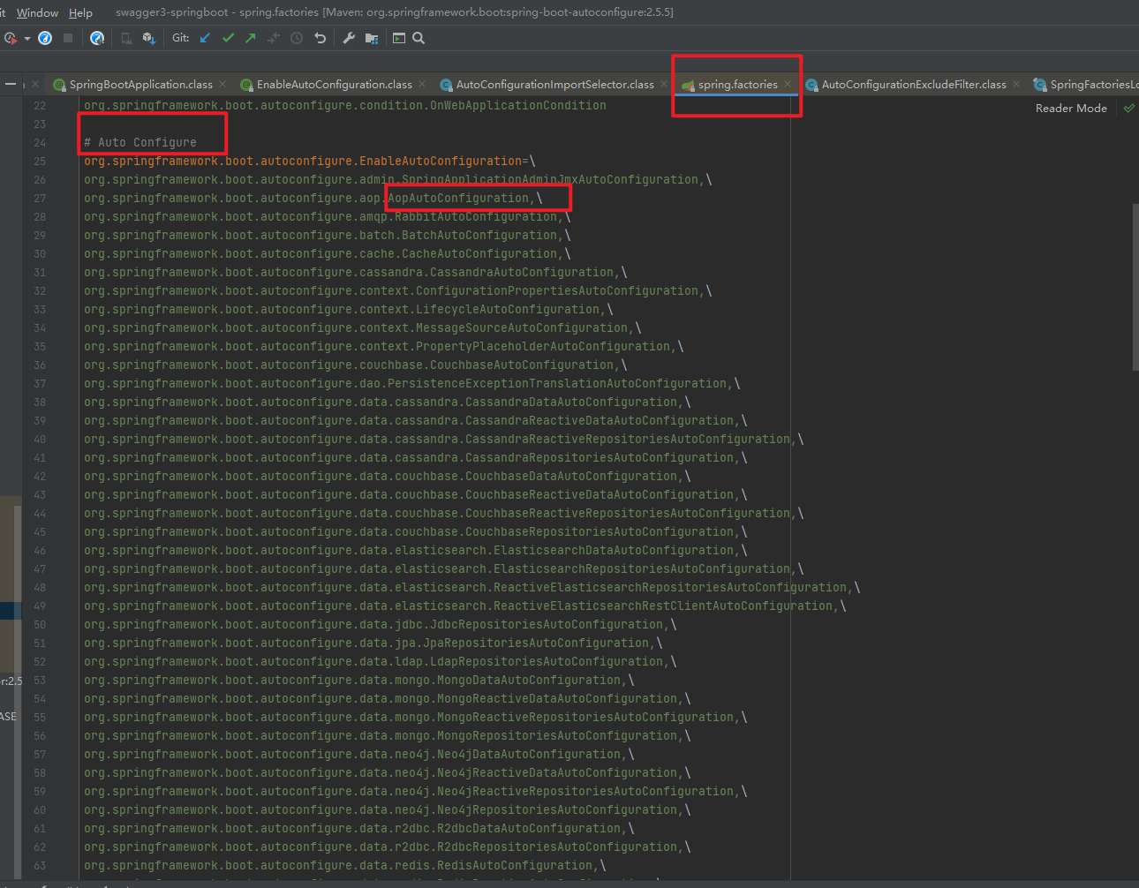Screen dimensions: 1139x888
Task: Click the EnableAutoConfiguration=\ key line
Action: [x=309, y=161]
